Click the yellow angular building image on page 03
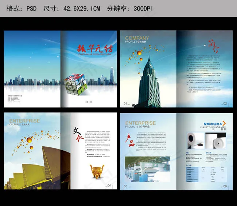237x206 pixels. (x=37, y=168)
